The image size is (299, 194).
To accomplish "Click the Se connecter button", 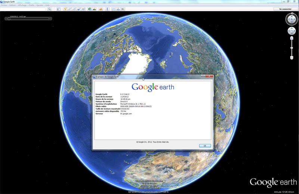I will point(285,9).
